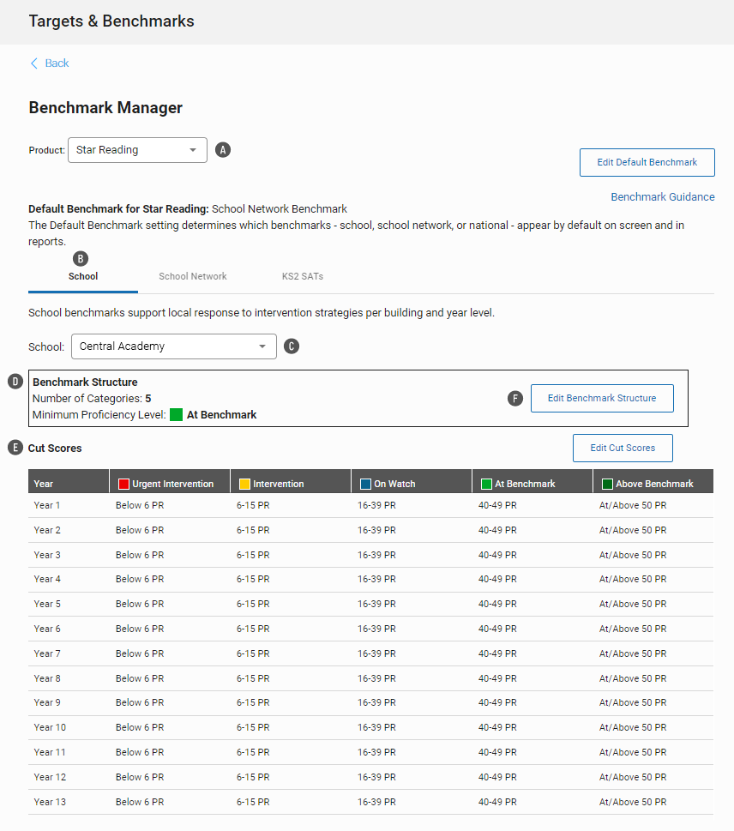734x831 pixels.
Task: Click green At Benchmark swatch beside Minimum Proficiency Level
Action: (x=176, y=414)
